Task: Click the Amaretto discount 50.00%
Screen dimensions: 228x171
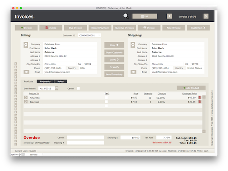Action: pos(161,98)
